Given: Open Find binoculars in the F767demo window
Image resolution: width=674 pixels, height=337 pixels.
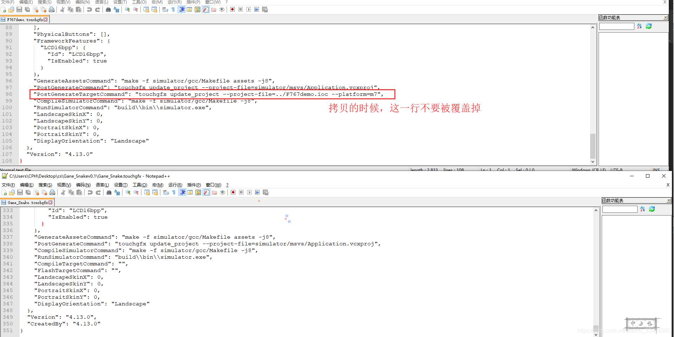Looking at the screenshot, I should pyautogui.click(x=108, y=9).
